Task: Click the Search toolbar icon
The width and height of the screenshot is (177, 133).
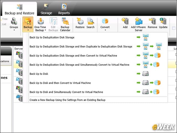Action: (90, 21)
